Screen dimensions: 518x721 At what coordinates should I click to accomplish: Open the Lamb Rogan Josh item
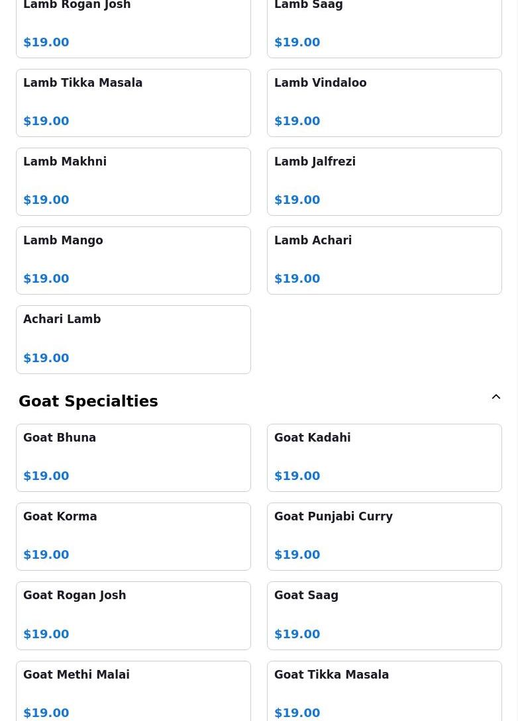[x=133, y=25]
